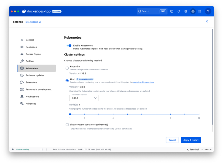Screen dimensions: 223x164
Task: Click the Notifications bell icon in sidebar
Action: 22,97
